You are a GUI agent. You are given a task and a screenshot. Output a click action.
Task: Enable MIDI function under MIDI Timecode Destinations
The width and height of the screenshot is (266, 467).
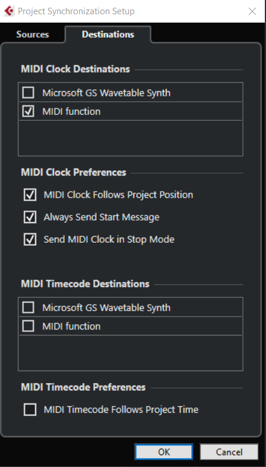point(28,326)
